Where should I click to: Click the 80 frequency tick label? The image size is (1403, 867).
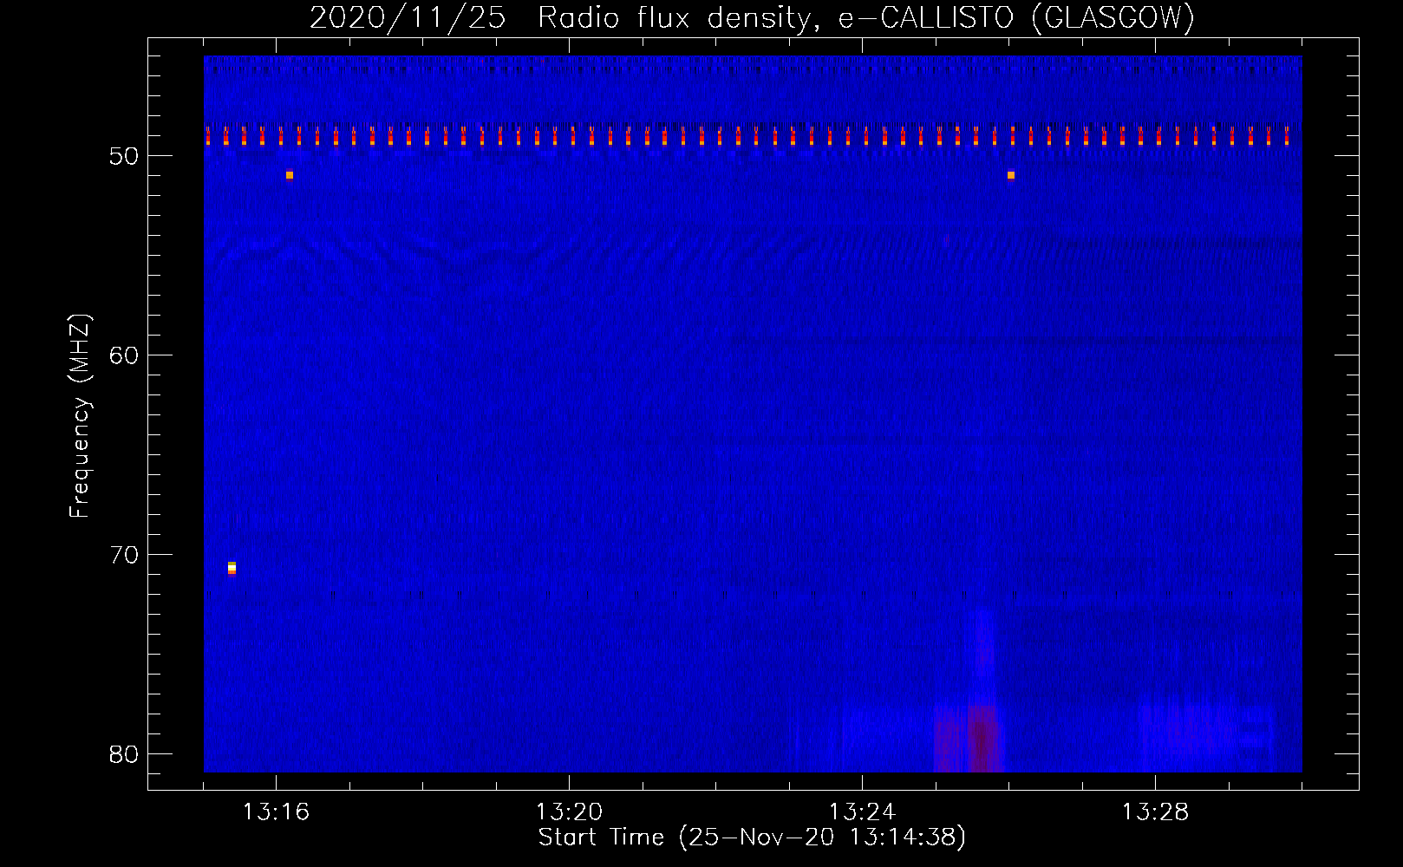point(124,754)
